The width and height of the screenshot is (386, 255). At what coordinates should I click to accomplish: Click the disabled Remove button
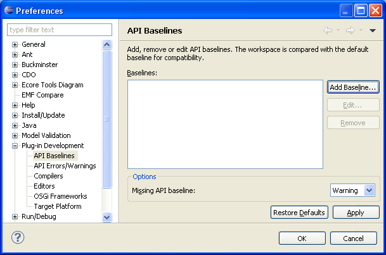pos(353,123)
